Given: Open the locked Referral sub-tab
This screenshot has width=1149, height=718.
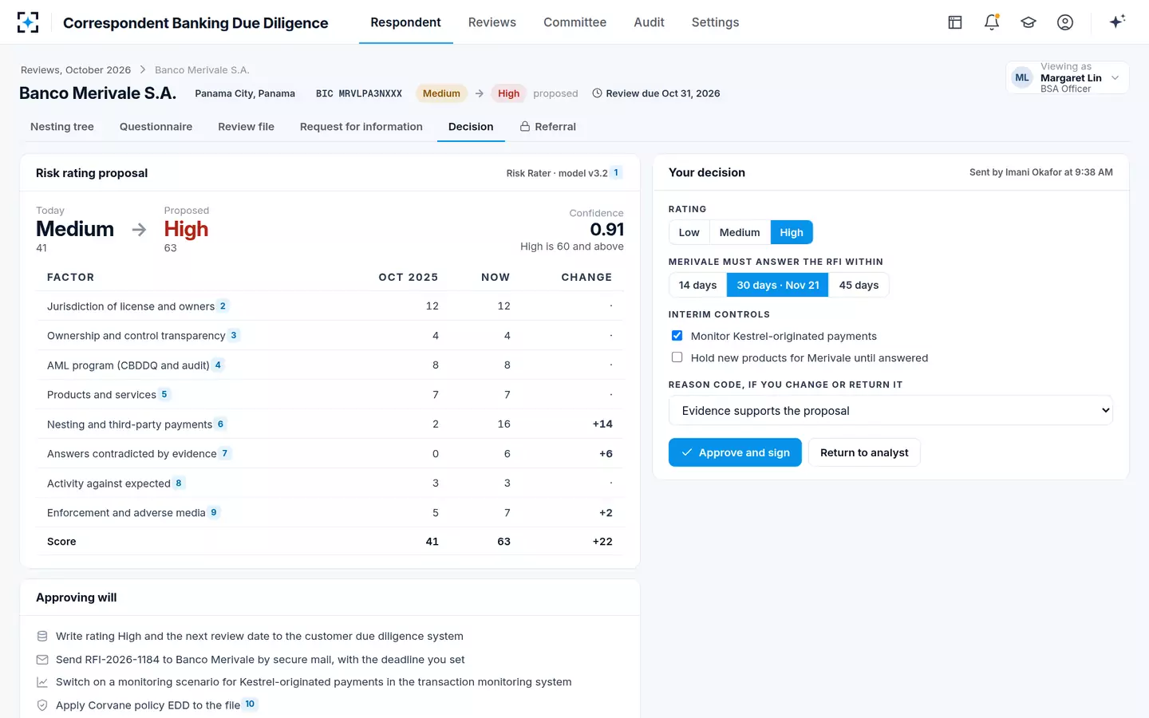Looking at the screenshot, I should click(548, 126).
